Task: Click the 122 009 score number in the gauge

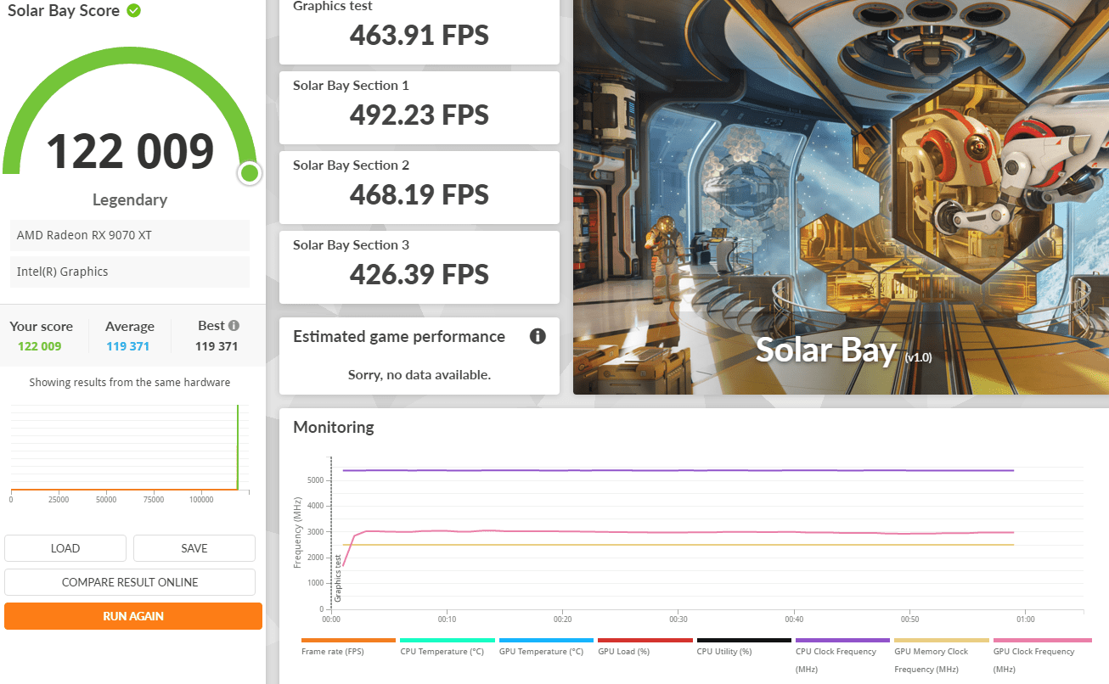Action: pos(130,151)
